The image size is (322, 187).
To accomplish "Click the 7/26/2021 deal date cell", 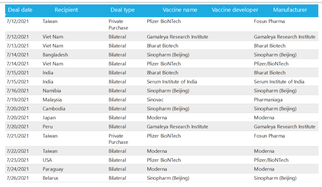I will 18,178.
